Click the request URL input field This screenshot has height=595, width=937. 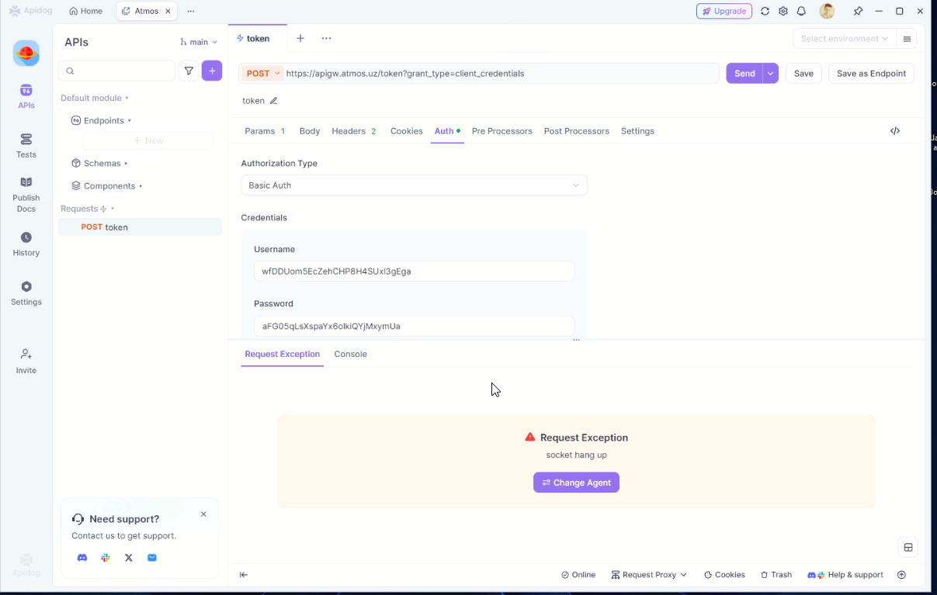click(501, 74)
